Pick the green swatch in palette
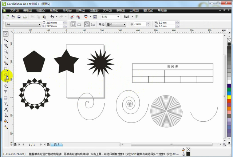Image resolution: width=233 pixels, height=157 pixels. (x=229, y=89)
